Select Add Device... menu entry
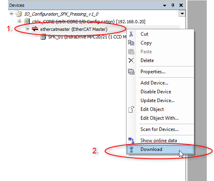The width and height of the screenshot is (214, 181). pos(154,83)
